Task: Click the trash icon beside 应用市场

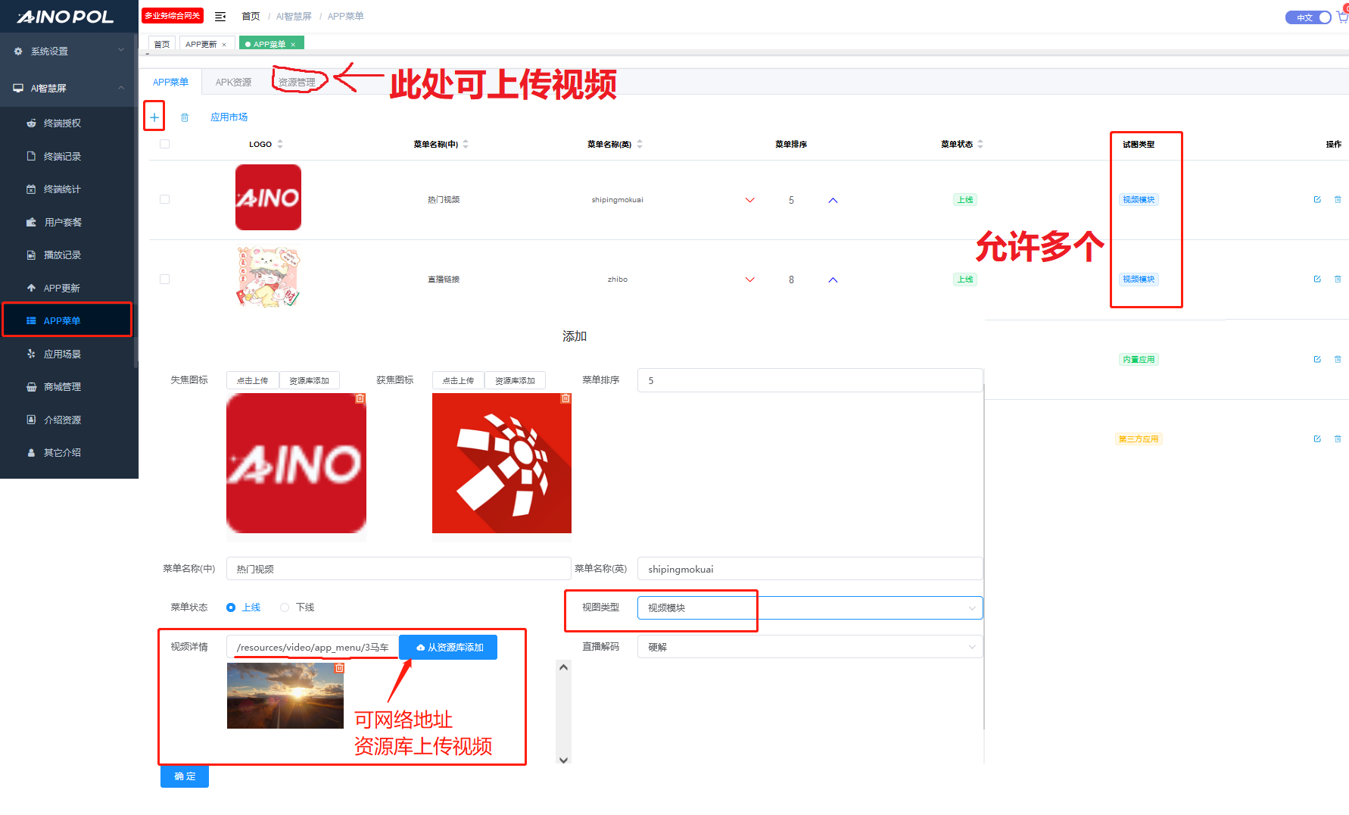Action: [x=185, y=117]
